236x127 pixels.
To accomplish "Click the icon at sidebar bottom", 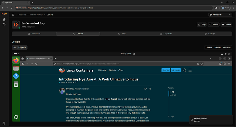I will click(4, 123).
